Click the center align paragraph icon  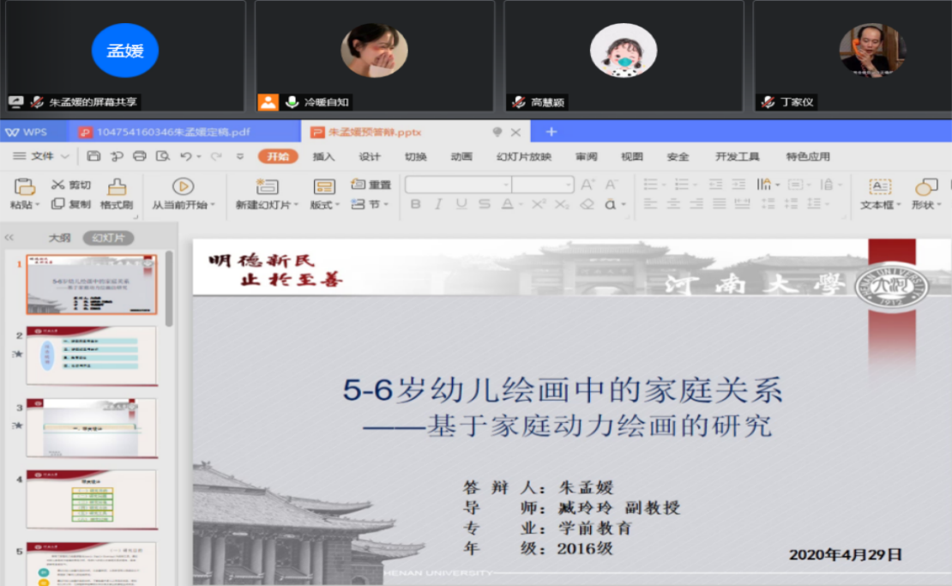[673, 204]
